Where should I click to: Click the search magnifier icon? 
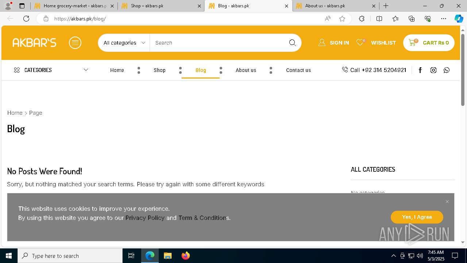293,43
